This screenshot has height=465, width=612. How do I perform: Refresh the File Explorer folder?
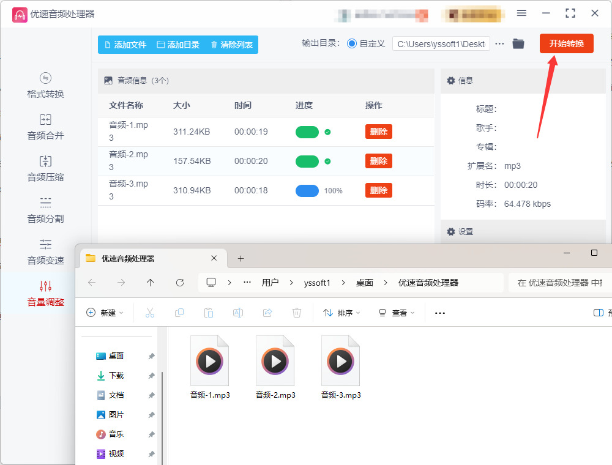pyautogui.click(x=180, y=283)
